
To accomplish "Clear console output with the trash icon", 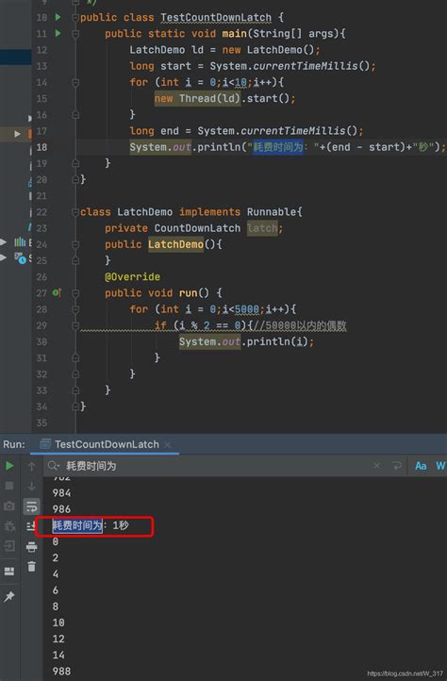I will (31, 566).
